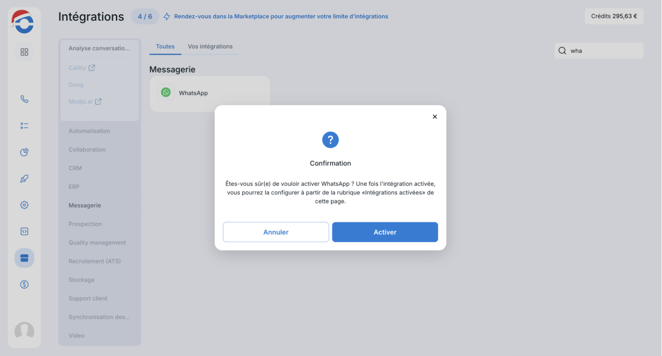Image resolution: width=662 pixels, height=356 pixels.
Task: Close the confirmation dialog with X
Action: pyautogui.click(x=435, y=117)
